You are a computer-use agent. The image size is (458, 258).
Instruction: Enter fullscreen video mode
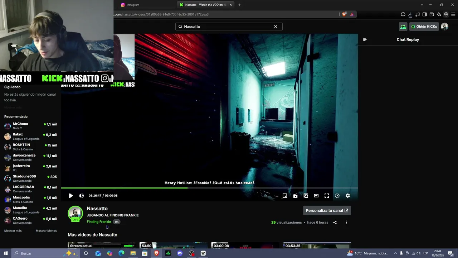coord(327,196)
